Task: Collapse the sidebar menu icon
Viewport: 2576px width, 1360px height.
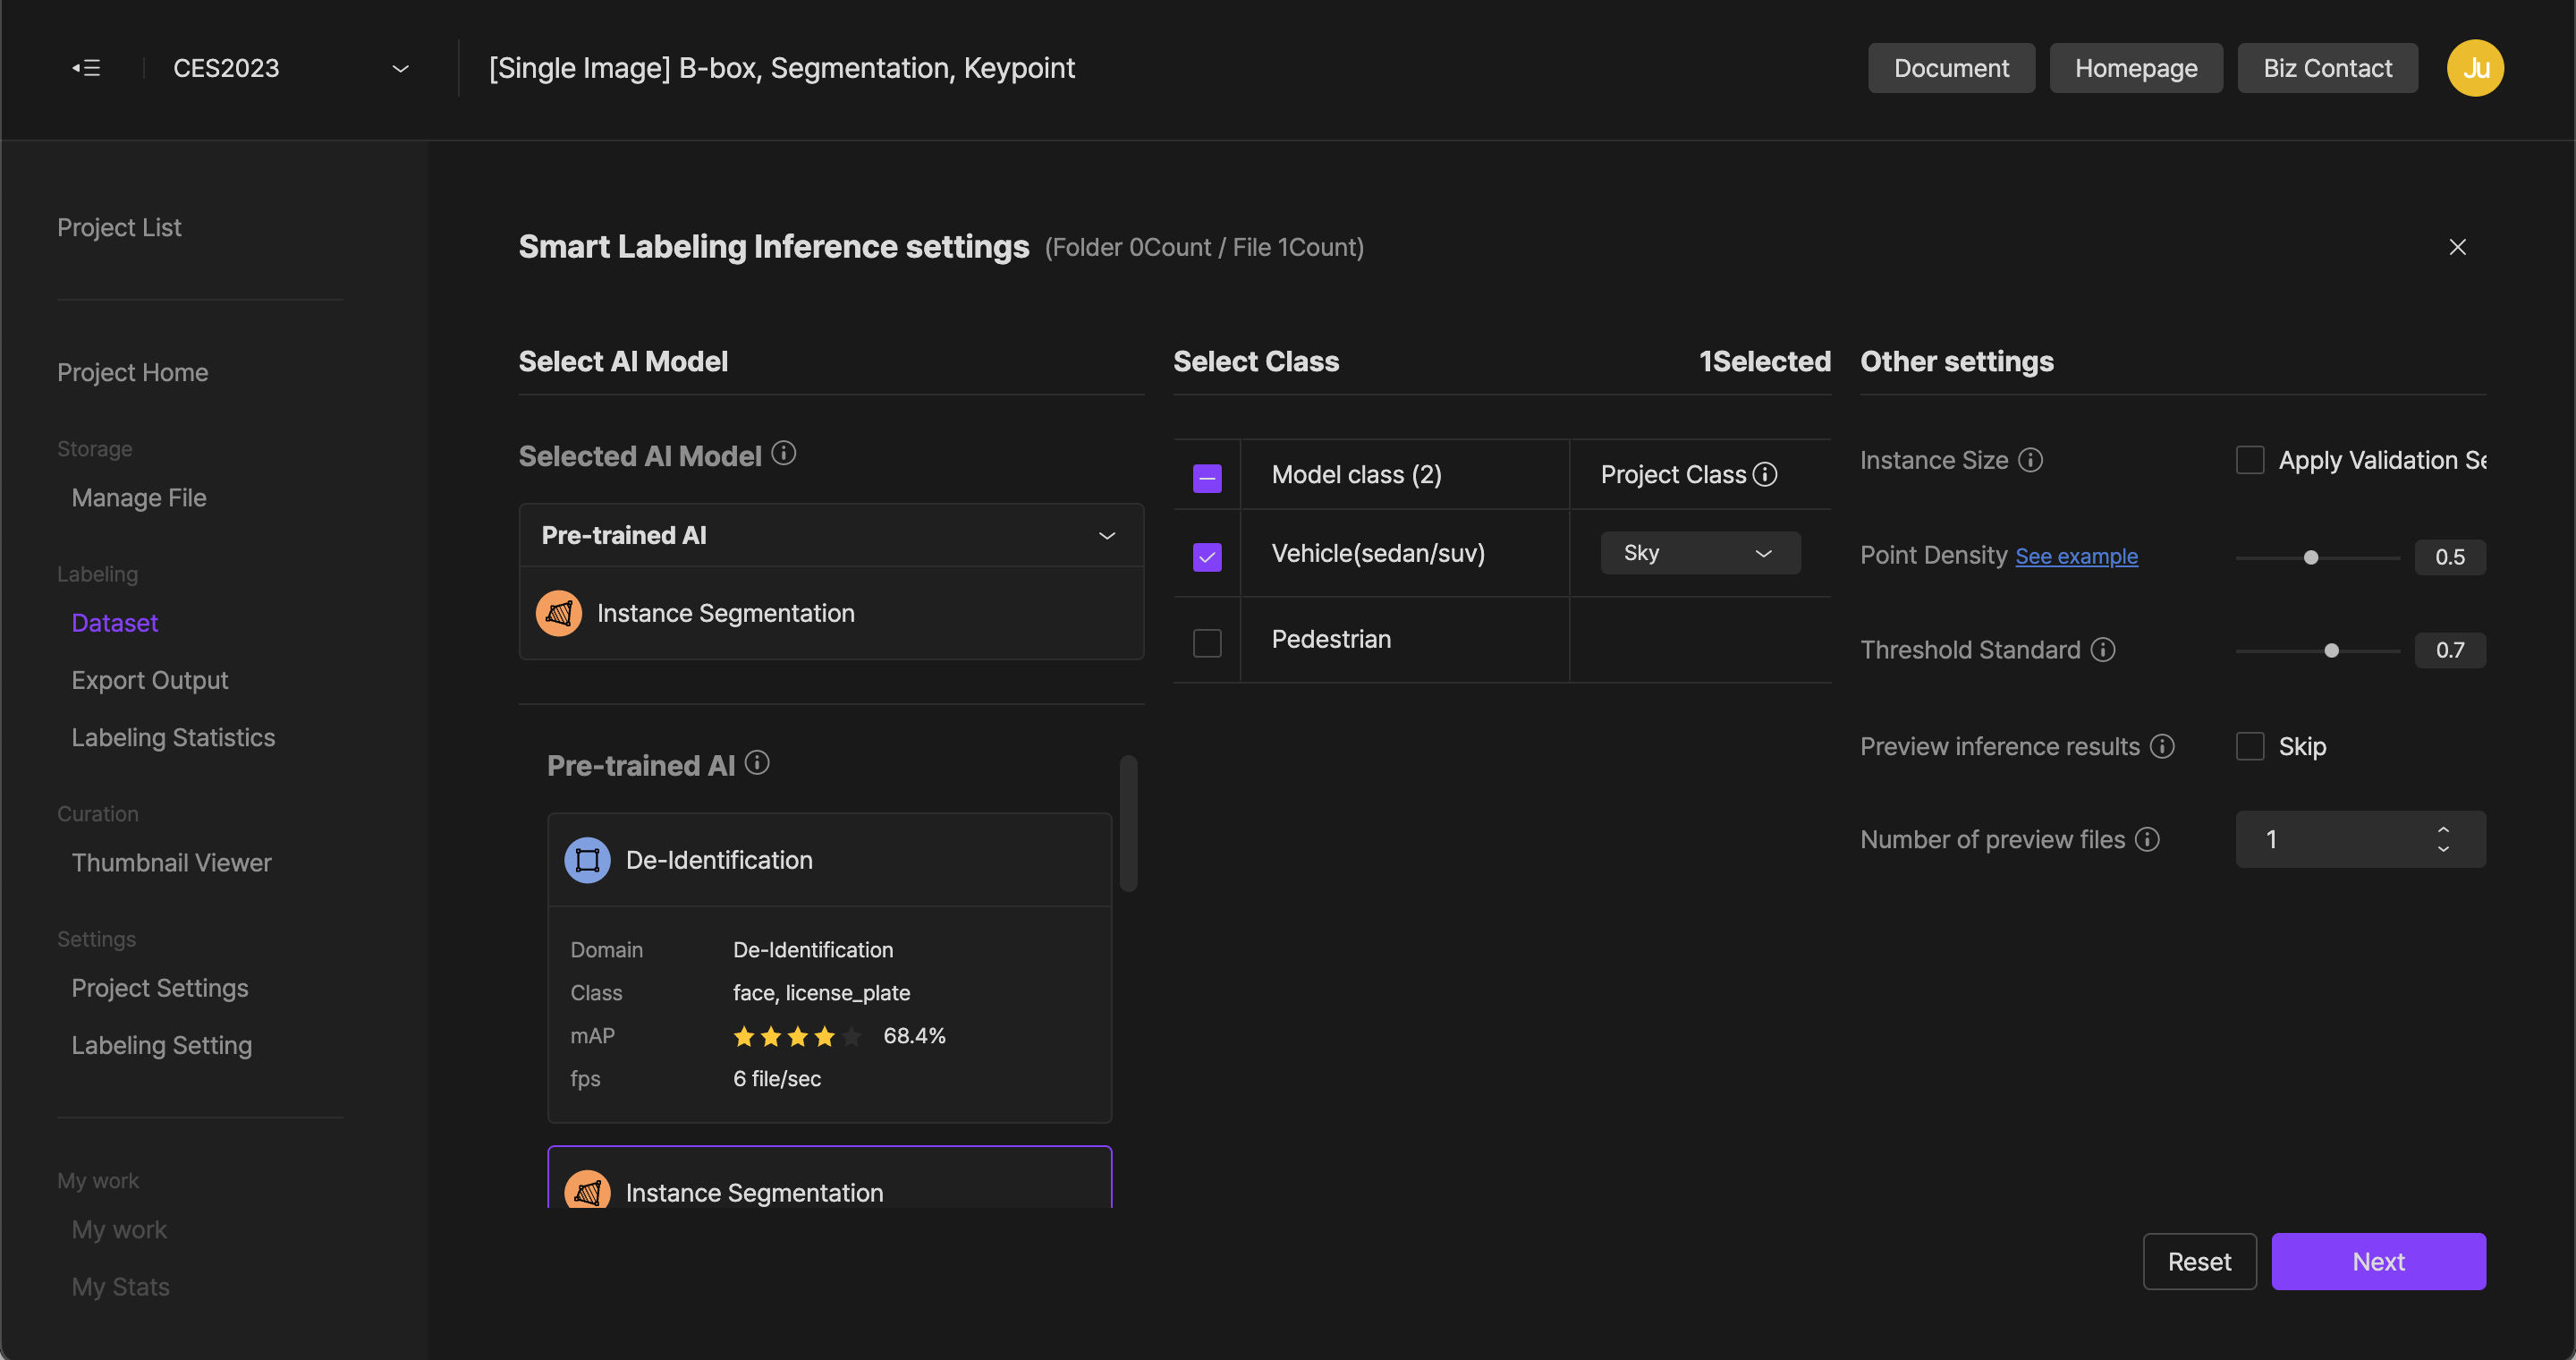Action: (x=86, y=68)
